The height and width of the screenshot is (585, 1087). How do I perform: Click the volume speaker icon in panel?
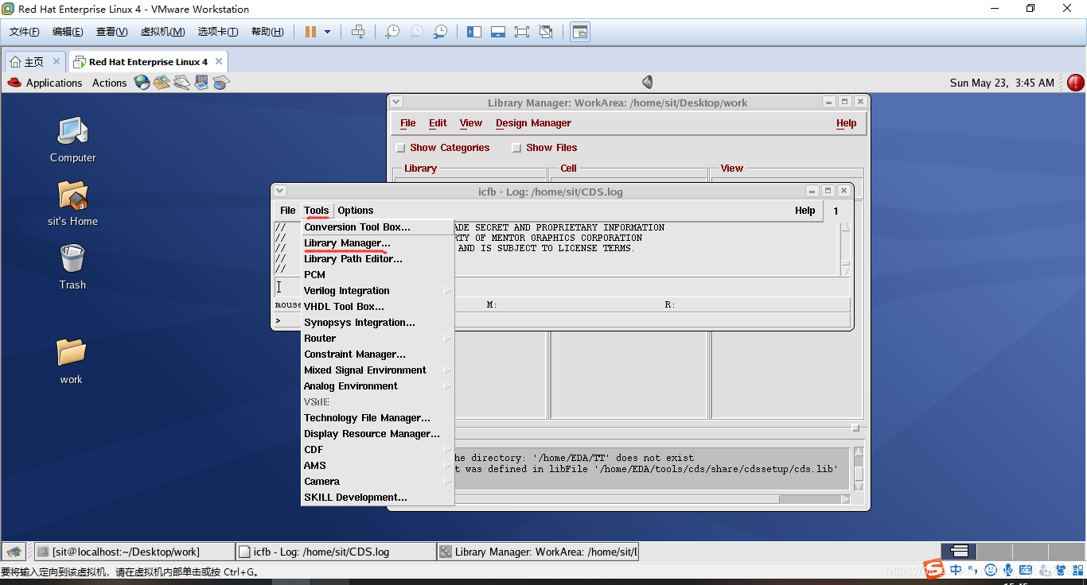pos(648,82)
